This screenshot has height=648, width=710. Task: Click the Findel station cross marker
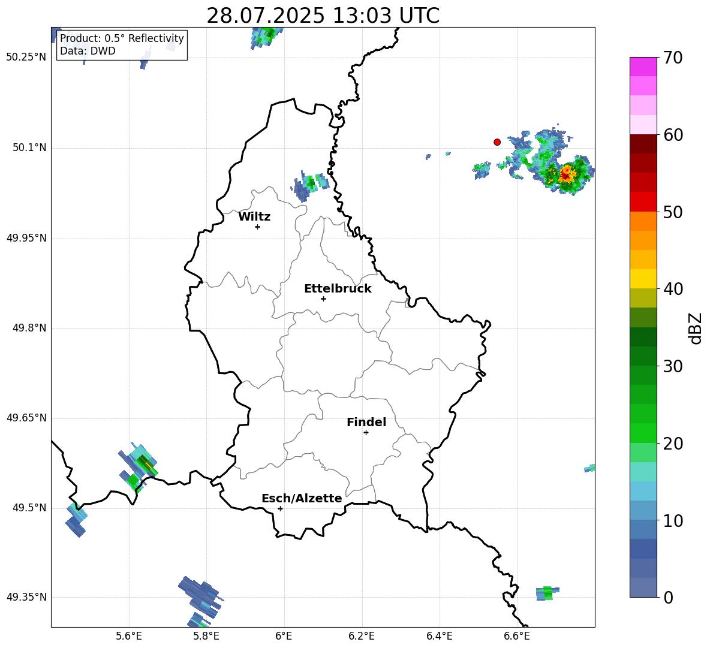[x=366, y=433]
